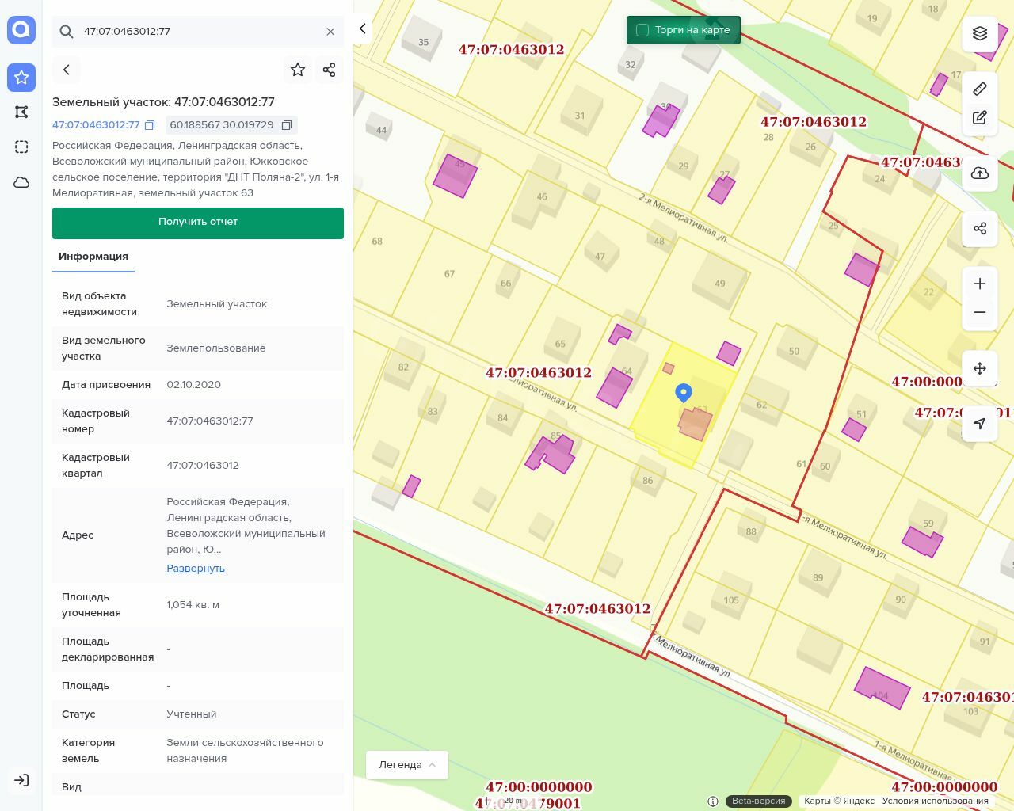Zoom out on the map
This screenshot has height=811, width=1014.
pyautogui.click(x=980, y=312)
